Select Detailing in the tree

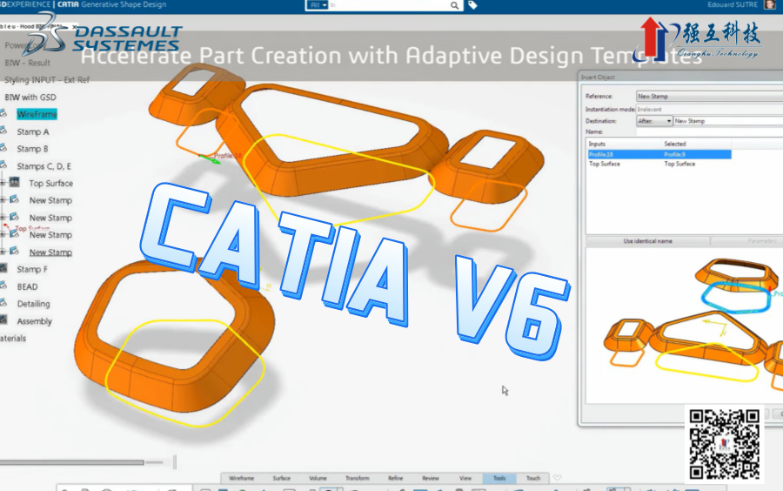tap(33, 304)
